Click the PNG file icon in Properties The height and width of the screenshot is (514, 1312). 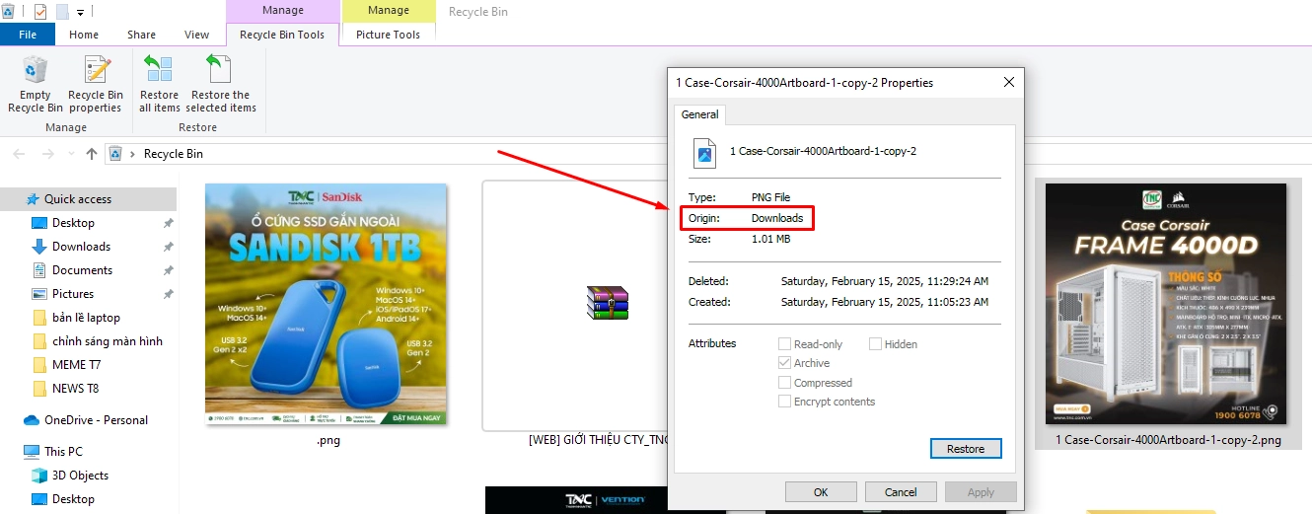pyautogui.click(x=705, y=152)
